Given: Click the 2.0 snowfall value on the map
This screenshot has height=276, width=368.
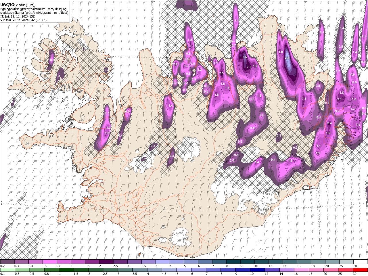Looking at the screenshot, I should pyautogui.click(x=175, y=64).
